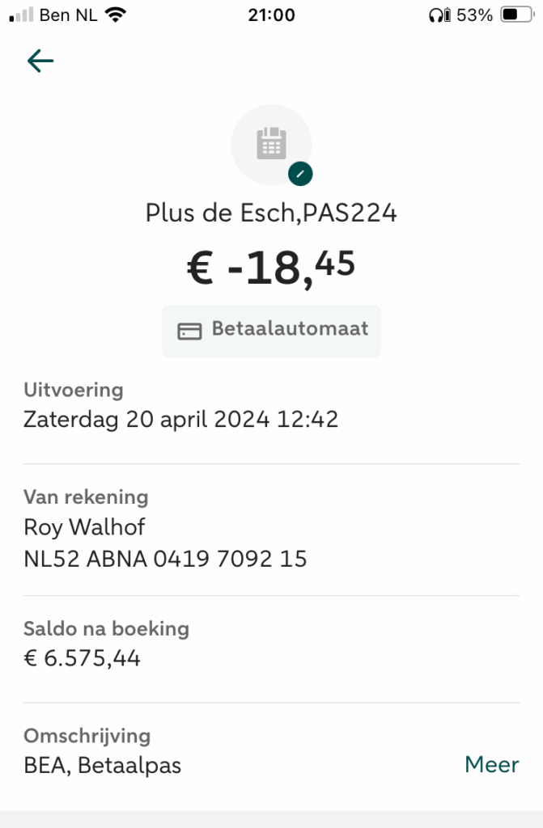Tap the grey transaction category icon
The width and height of the screenshot is (543, 828).
click(x=271, y=145)
